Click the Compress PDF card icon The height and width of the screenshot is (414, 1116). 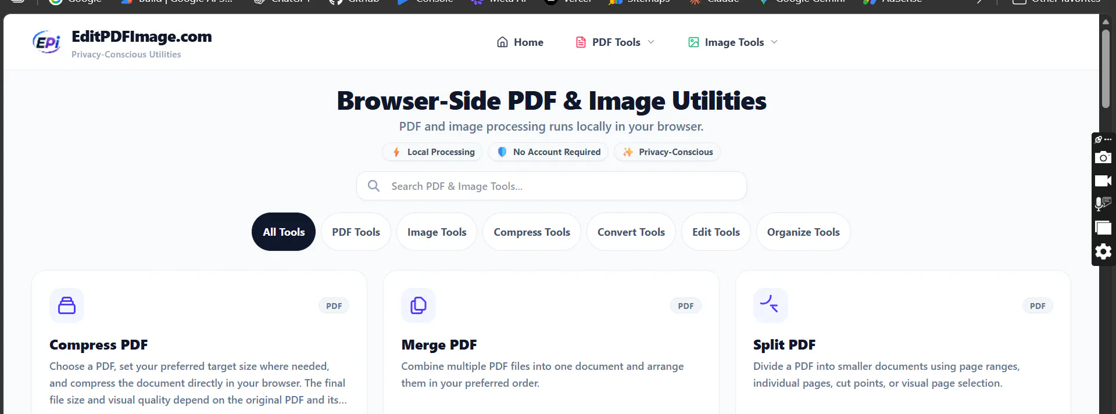coord(67,305)
